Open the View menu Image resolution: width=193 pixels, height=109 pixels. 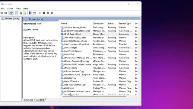point(18,8)
